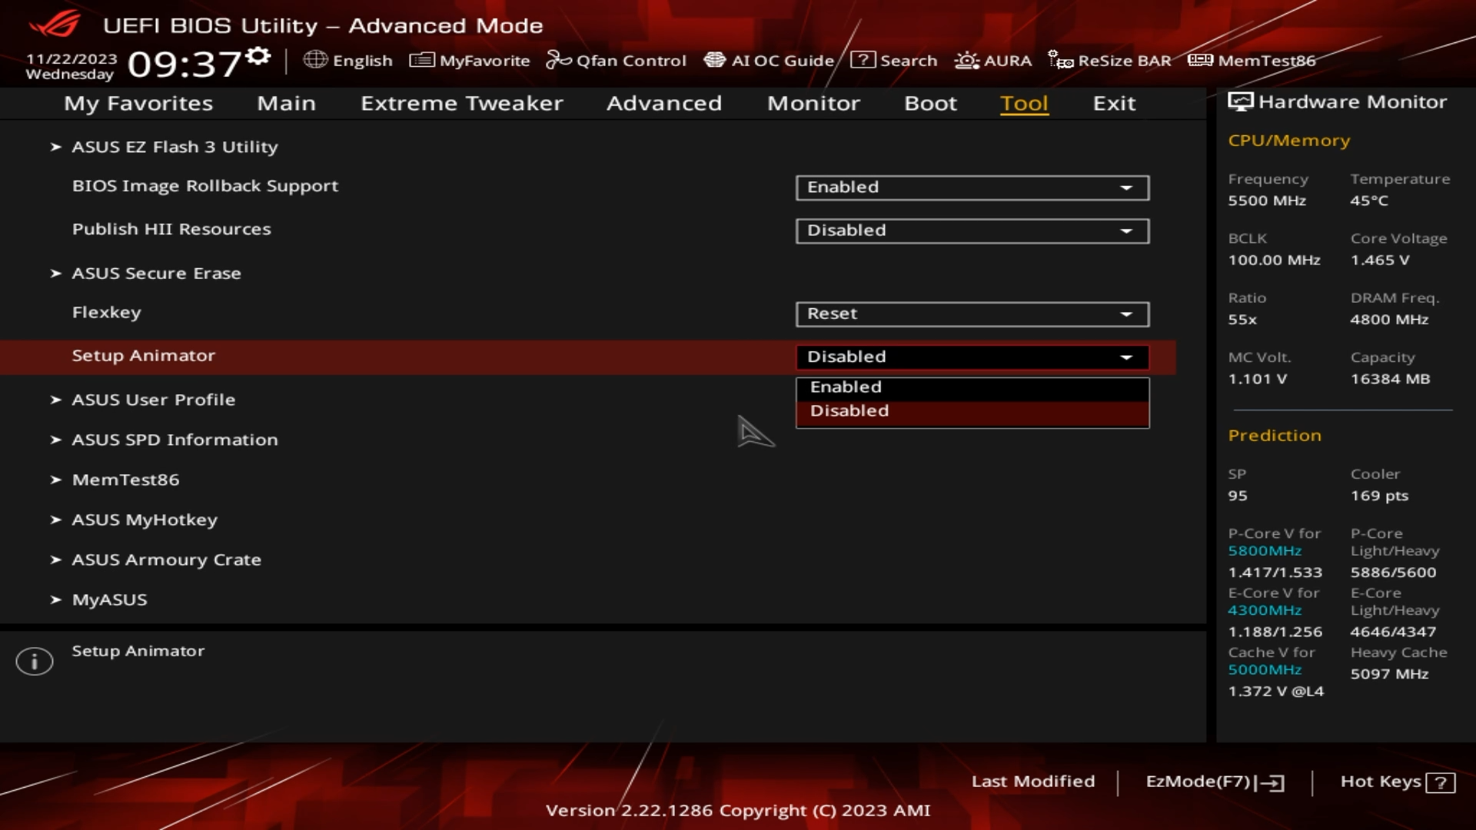Open the Publish HII Resources dropdown
This screenshot has width=1476, height=830.
point(972,231)
